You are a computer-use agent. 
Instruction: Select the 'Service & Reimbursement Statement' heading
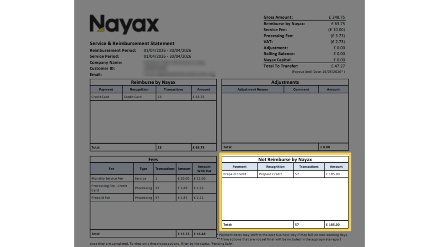[132, 43]
